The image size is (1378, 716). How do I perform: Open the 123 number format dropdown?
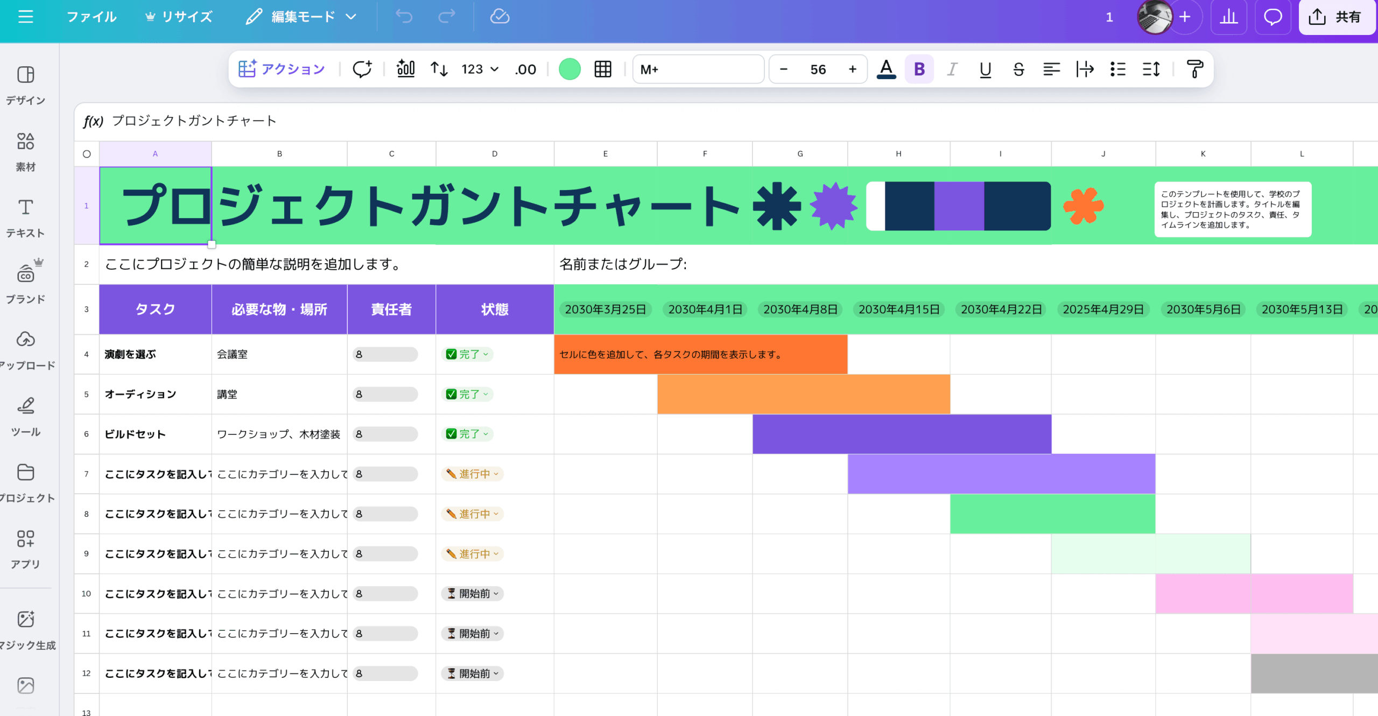[x=480, y=69]
